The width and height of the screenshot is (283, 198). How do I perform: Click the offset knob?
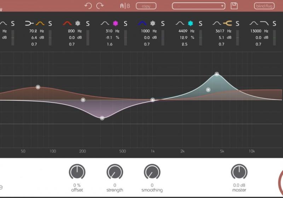point(77,172)
